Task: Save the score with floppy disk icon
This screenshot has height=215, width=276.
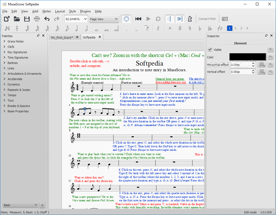Action: pos(27,19)
